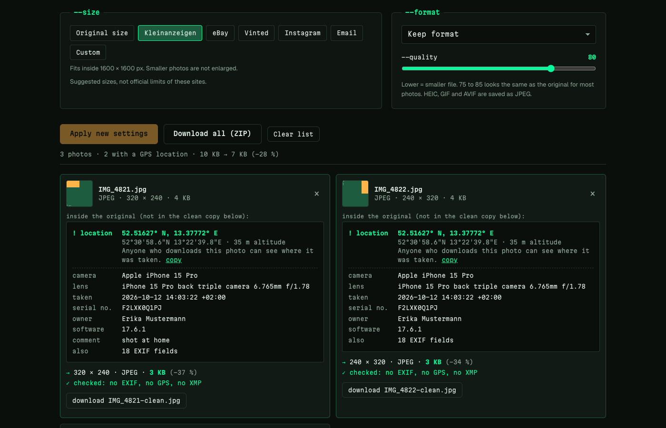Download all photos as ZIP
The width and height of the screenshot is (666, 428).
click(212, 134)
